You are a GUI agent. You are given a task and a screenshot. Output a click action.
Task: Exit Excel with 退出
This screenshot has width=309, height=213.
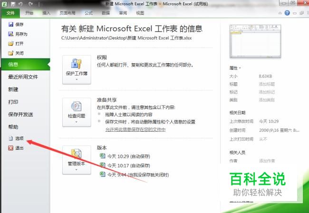16,148
